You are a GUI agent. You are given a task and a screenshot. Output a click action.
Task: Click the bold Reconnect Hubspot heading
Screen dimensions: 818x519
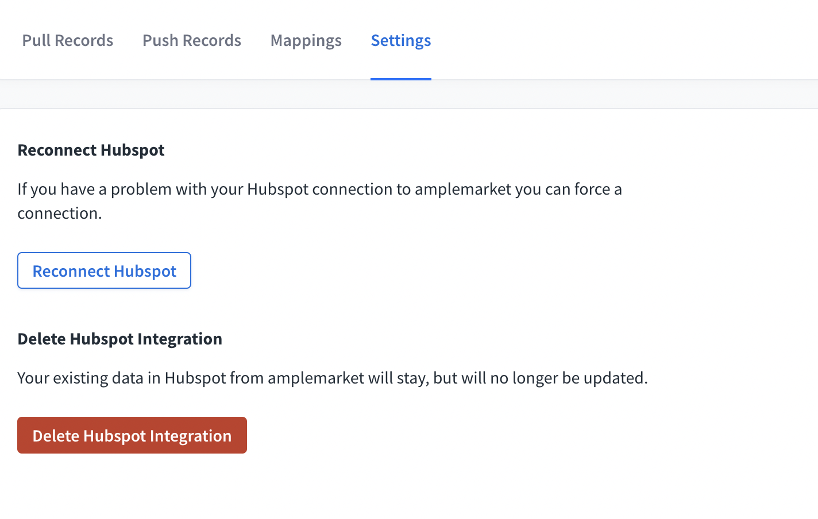[x=91, y=150]
